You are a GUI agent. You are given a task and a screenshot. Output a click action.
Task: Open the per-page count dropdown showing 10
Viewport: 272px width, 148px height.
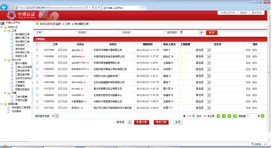57,116
